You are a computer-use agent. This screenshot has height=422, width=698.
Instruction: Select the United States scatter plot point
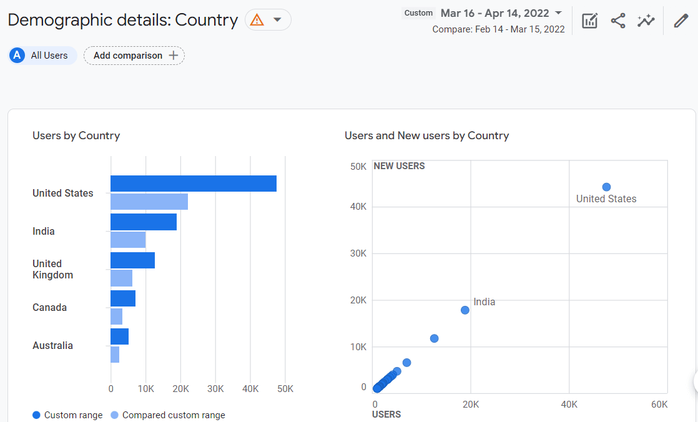point(606,187)
